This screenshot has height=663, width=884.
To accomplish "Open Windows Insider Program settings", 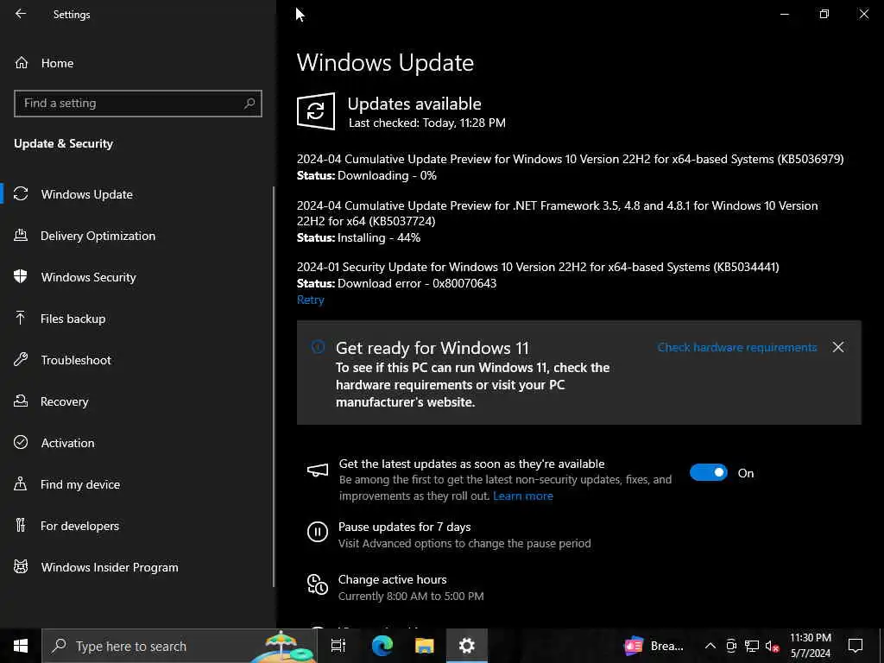I will click(x=110, y=567).
